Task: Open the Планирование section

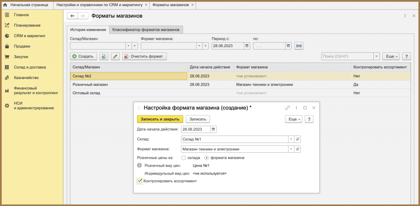Action: click(x=27, y=25)
